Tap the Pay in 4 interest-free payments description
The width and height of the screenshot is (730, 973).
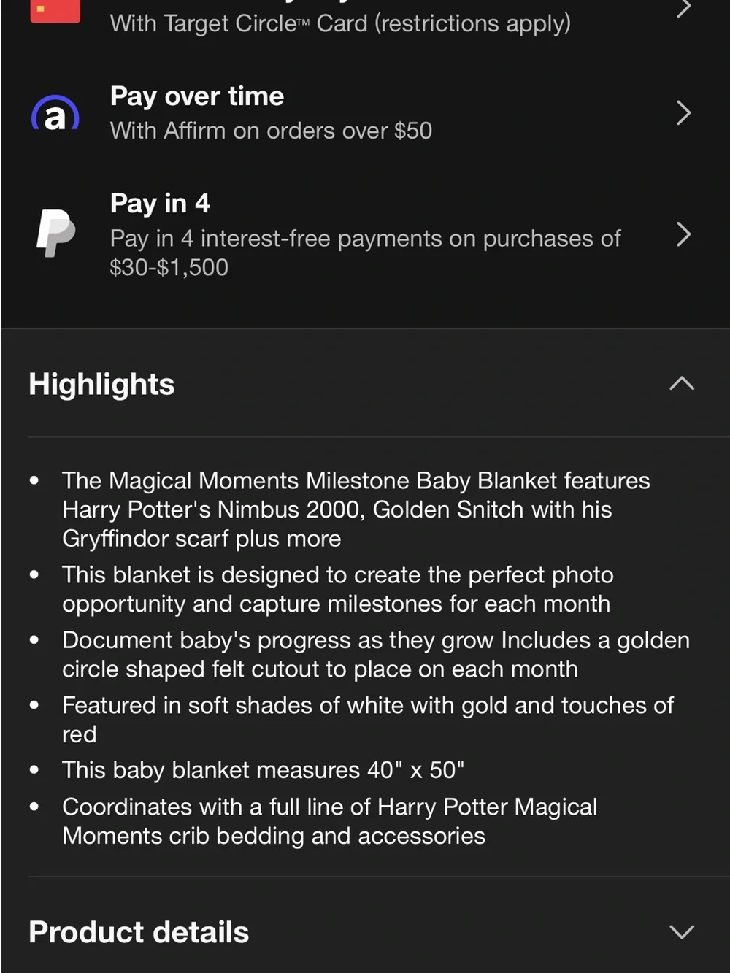point(365,253)
